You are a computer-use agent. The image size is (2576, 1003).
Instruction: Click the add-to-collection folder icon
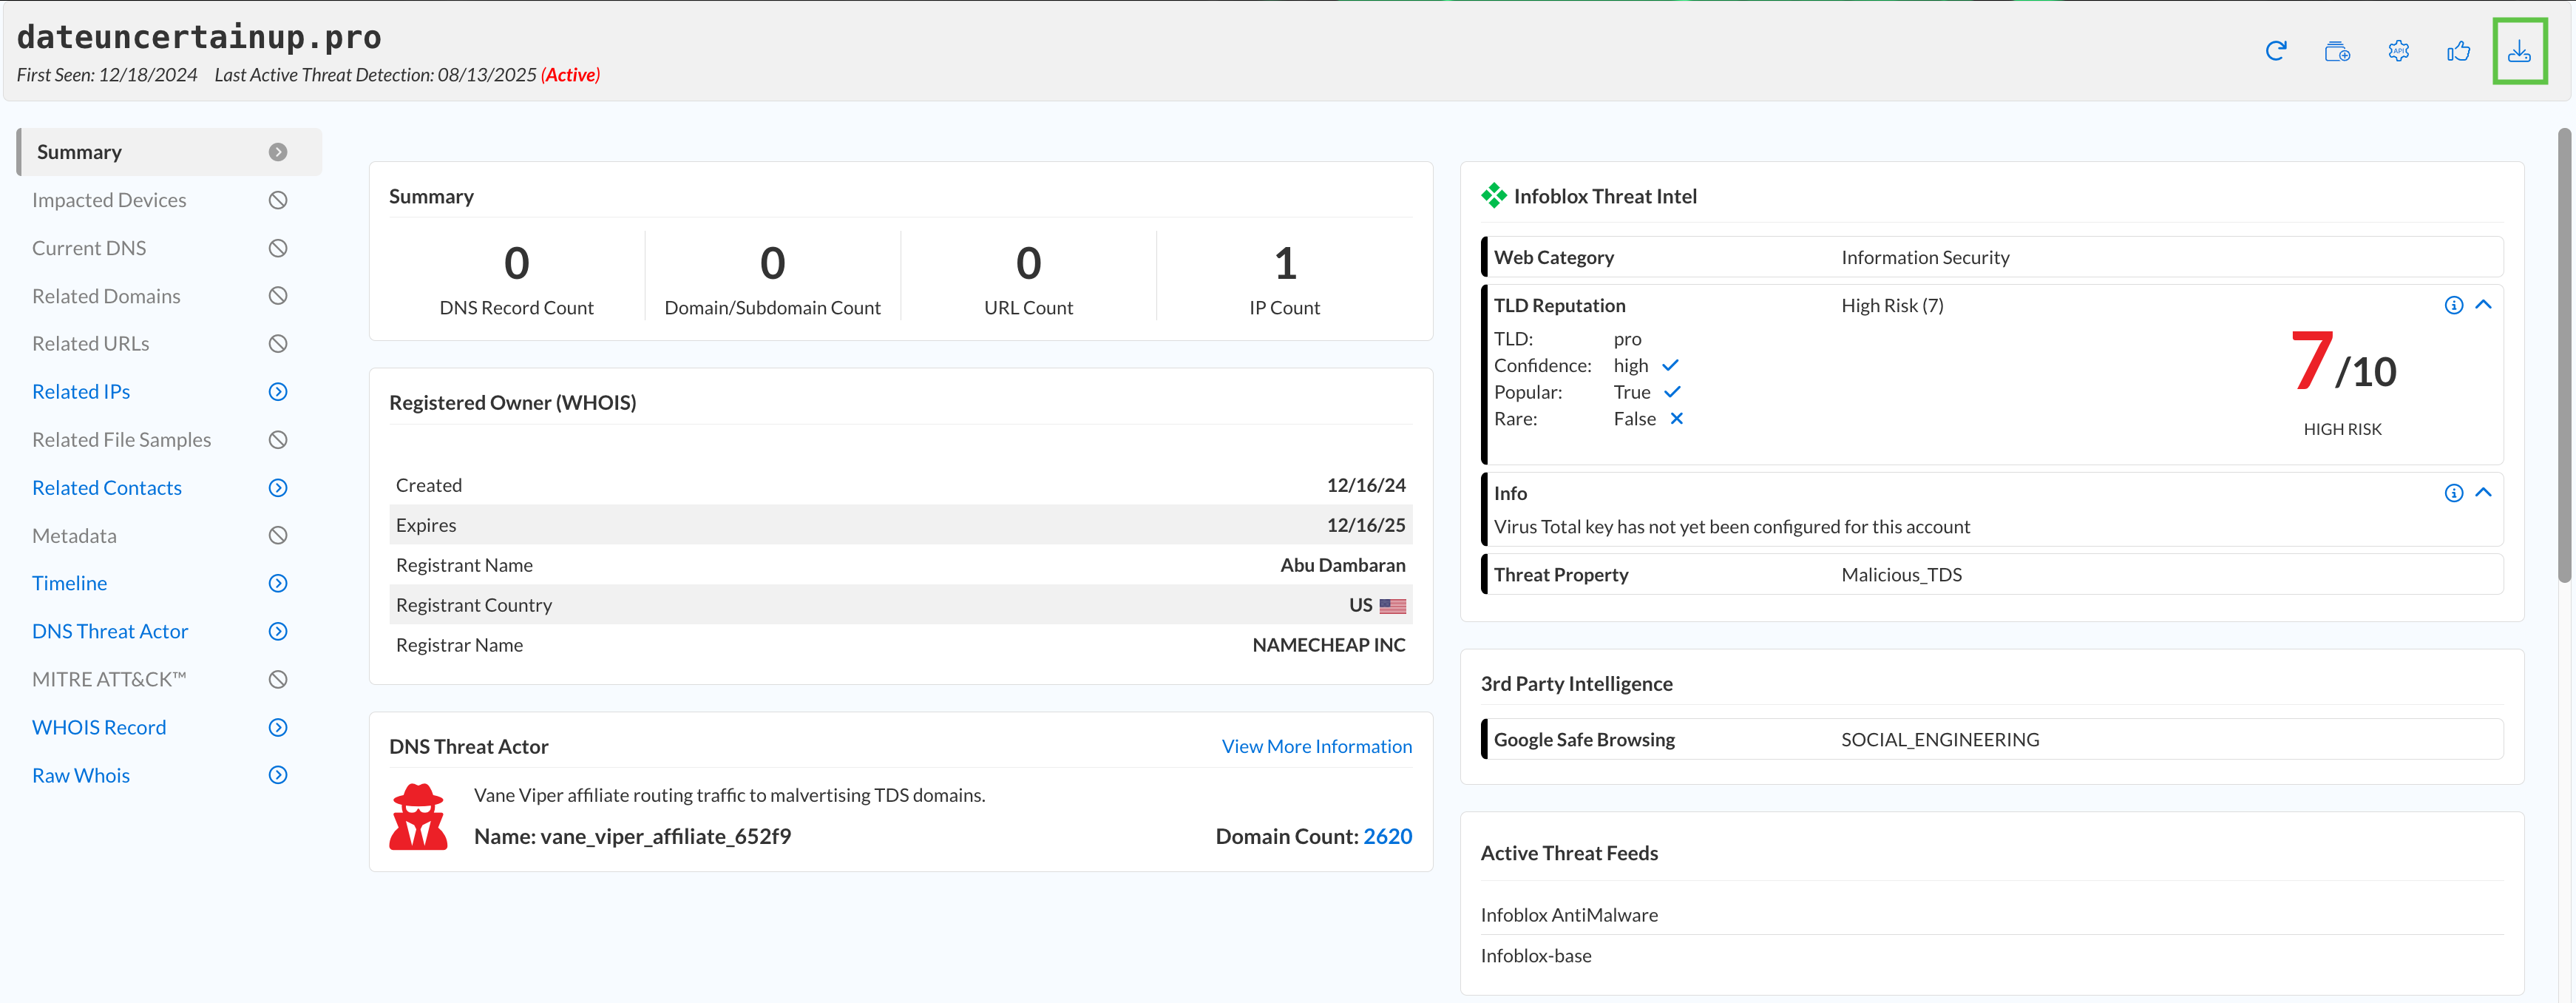tap(2337, 51)
